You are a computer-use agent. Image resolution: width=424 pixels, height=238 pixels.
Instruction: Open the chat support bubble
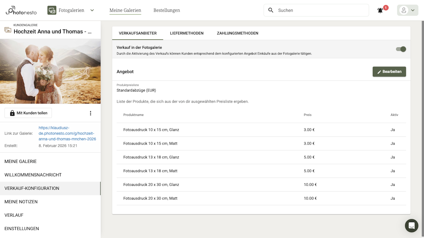point(411,225)
